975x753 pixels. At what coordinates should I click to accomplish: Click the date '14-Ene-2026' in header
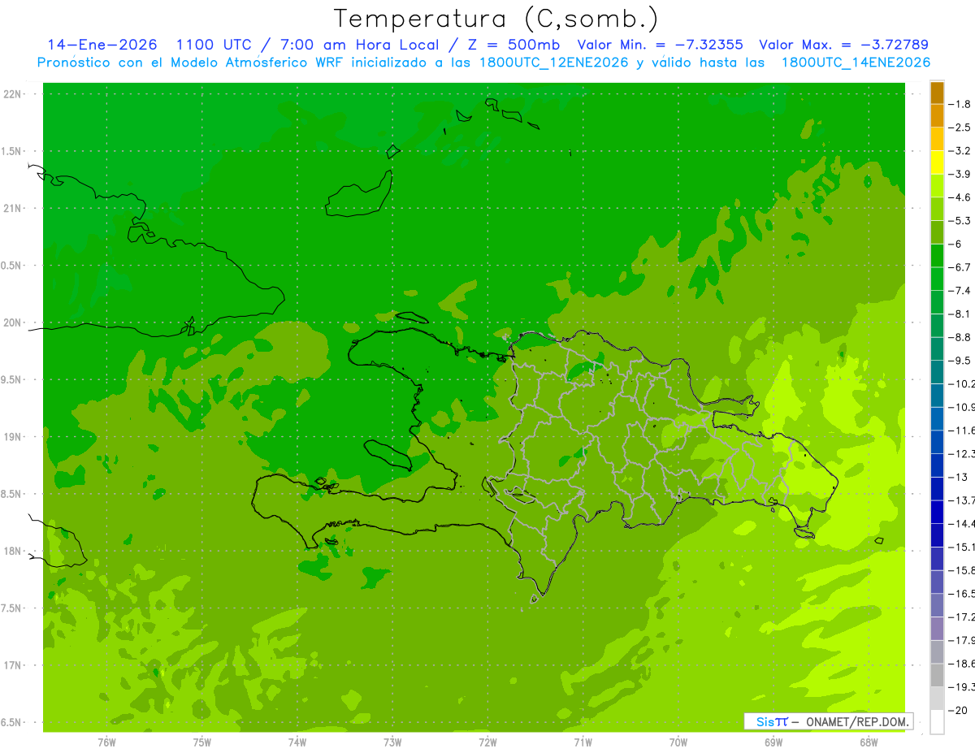tap(102, 45)
